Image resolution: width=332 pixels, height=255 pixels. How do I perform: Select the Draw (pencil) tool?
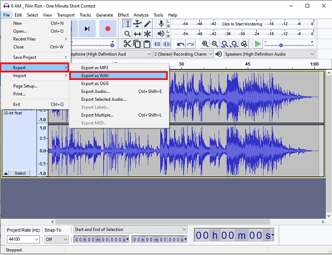tap(147, 24)
